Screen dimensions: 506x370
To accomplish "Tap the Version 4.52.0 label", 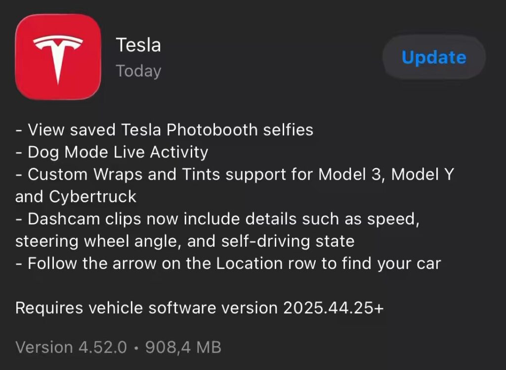I will [x=71, y=347].
